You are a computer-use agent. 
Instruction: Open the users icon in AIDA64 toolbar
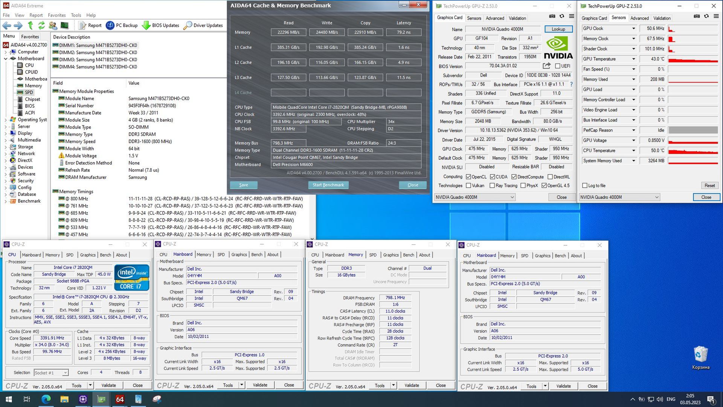tap(53, 25)
